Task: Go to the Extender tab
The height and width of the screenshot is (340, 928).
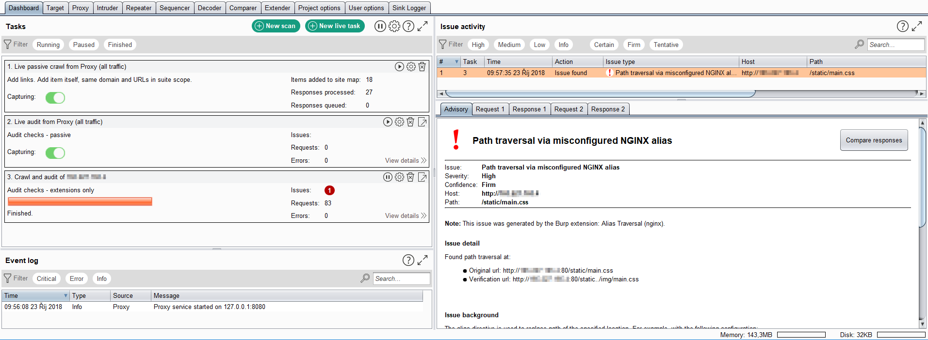Action: point(277,8)
